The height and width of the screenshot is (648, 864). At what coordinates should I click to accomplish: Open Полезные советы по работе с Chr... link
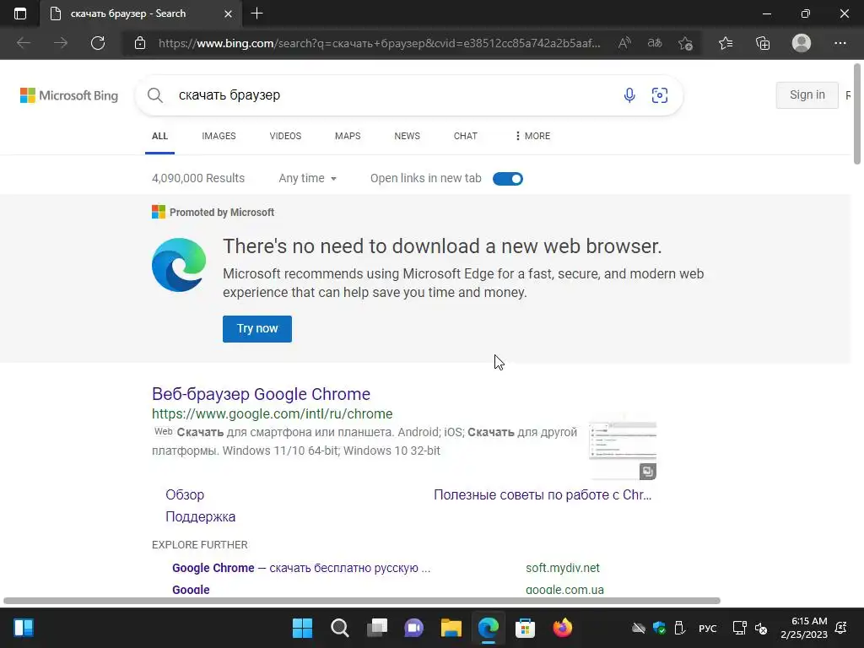(543, 494)
